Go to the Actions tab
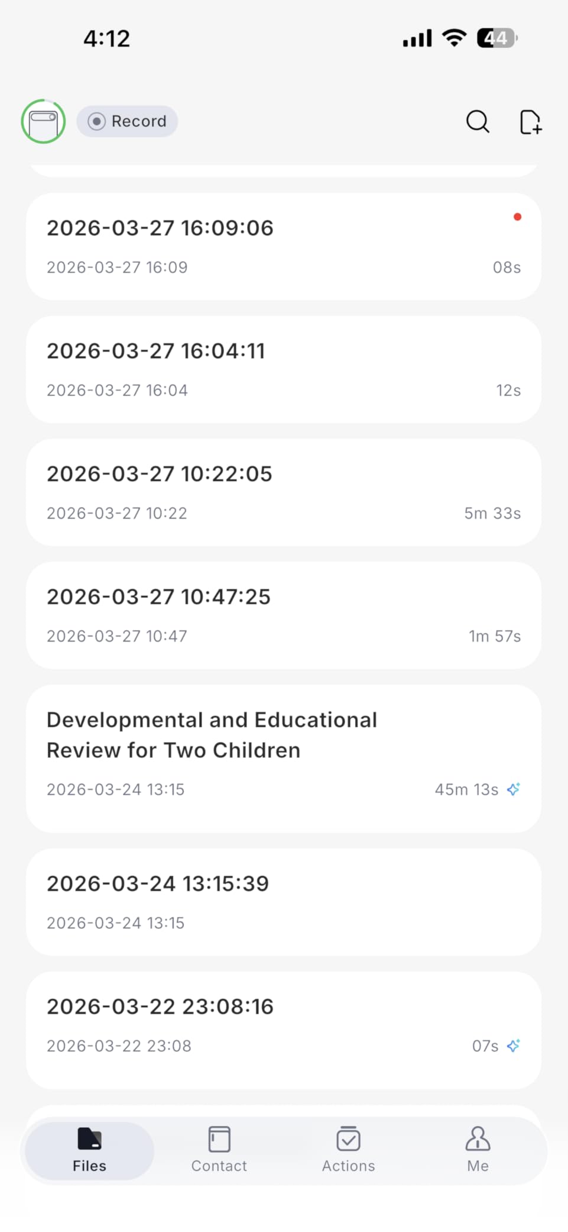 coord(348,1150)
